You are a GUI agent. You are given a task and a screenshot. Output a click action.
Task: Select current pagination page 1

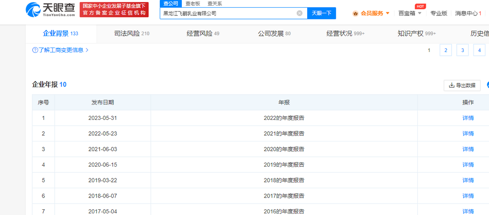(x=429, y=50)
